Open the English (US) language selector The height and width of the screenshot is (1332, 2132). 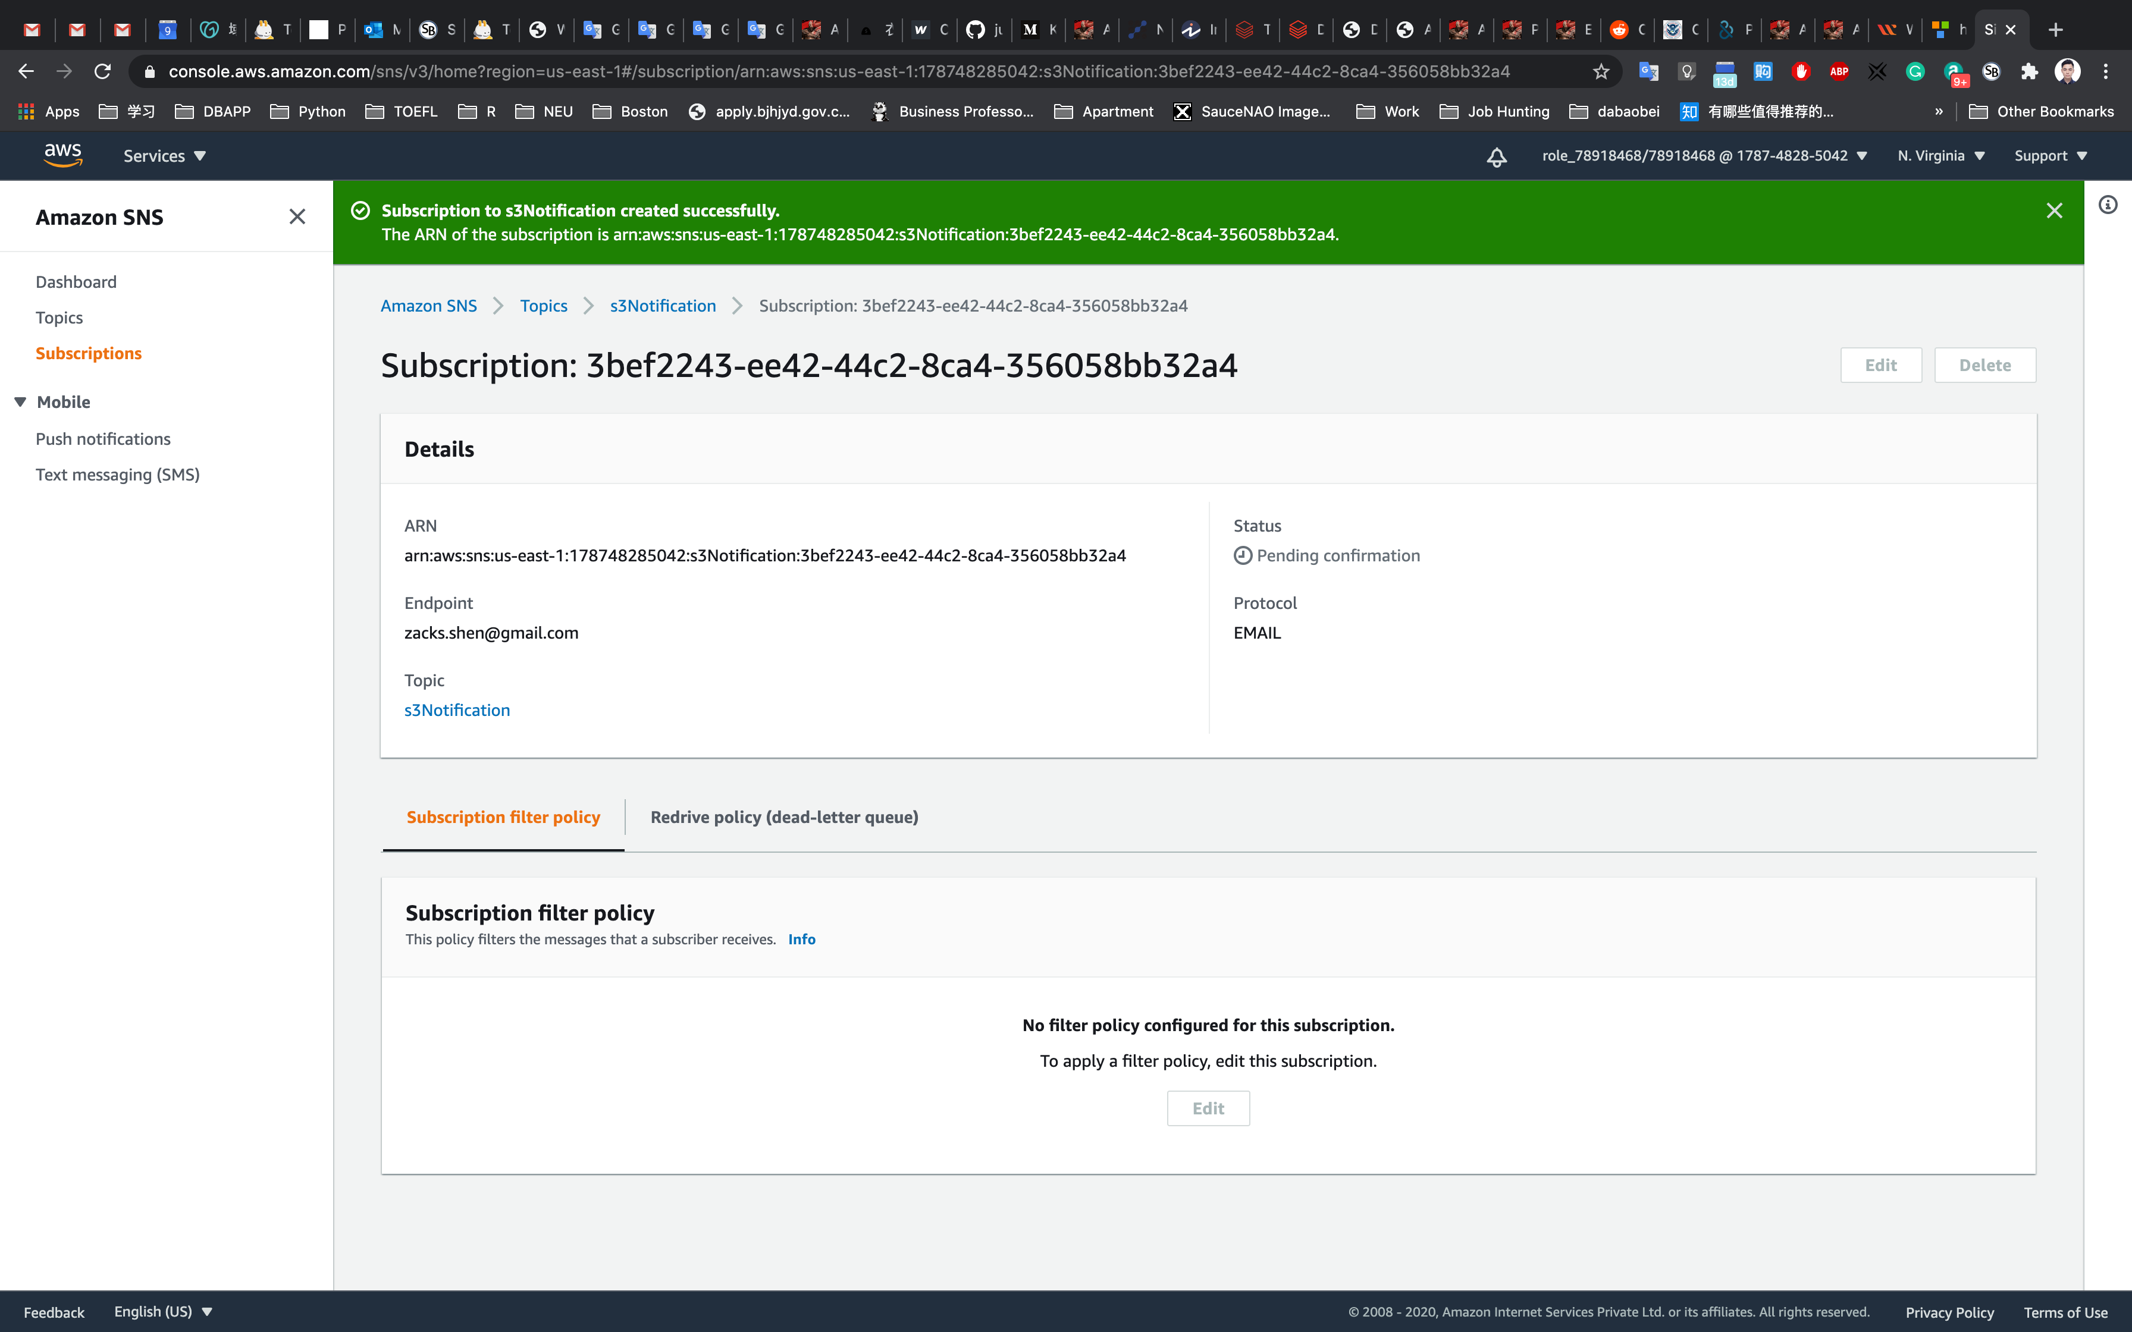click(x=163, y=1311)
